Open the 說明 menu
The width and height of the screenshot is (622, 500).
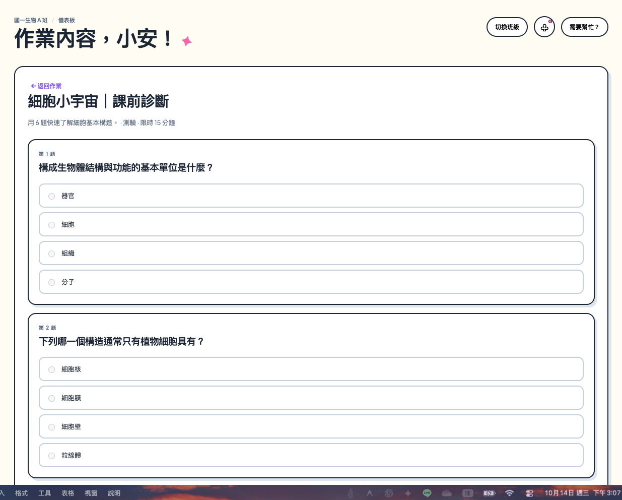[x=114, y=493]
